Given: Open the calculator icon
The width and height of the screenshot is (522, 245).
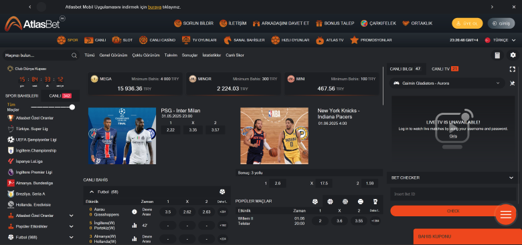Looking at the screenshot, I should click(497, 55).
